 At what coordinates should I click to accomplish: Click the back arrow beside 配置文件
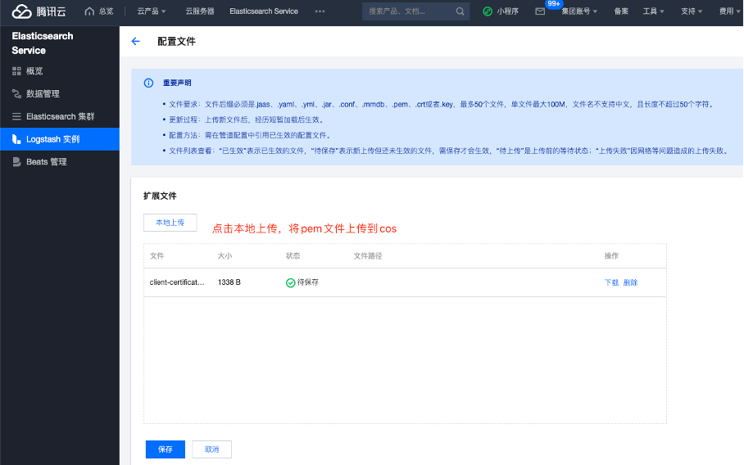(x=136, y=41)
